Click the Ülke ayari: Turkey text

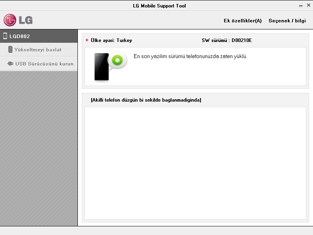pos(111,40)
